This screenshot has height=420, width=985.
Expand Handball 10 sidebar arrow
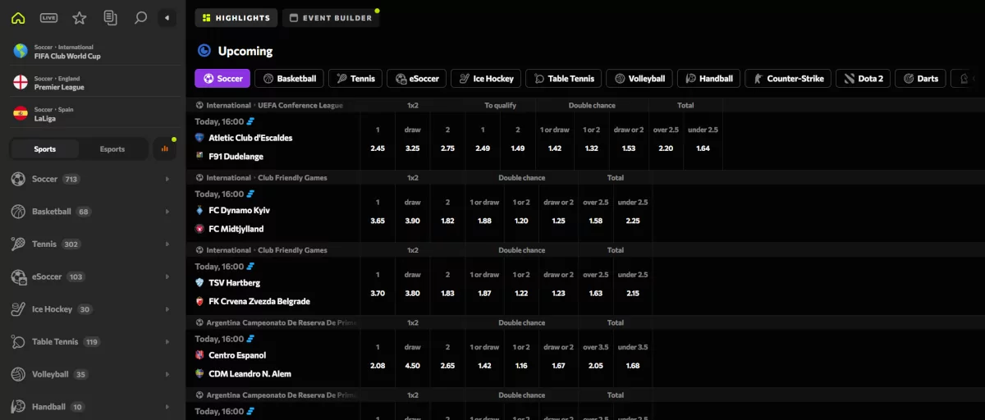coord(167,407)
